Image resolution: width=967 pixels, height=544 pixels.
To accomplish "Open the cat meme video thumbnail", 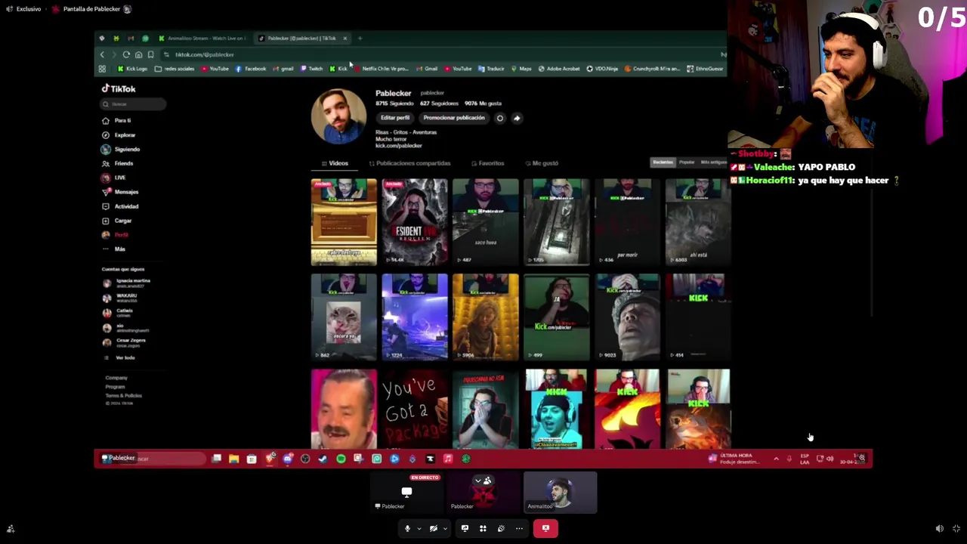I will click(344, 317).
